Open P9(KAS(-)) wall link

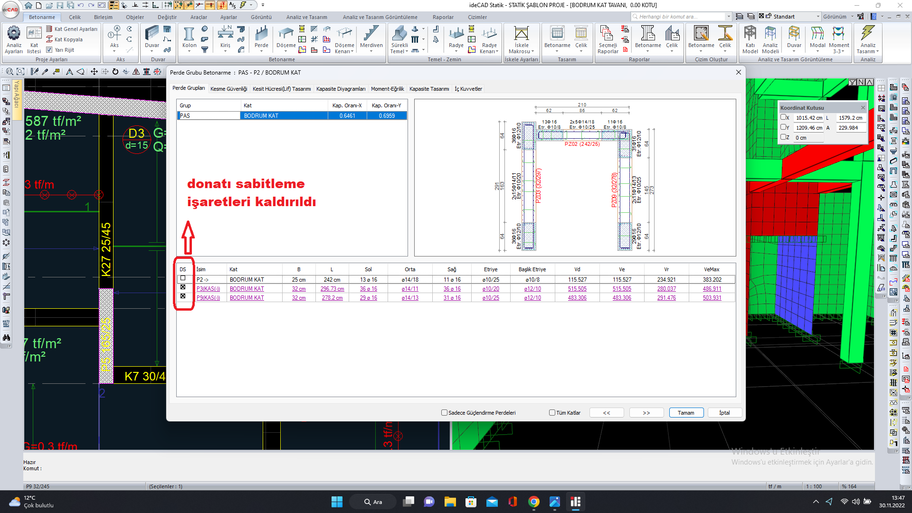[208, 298]
